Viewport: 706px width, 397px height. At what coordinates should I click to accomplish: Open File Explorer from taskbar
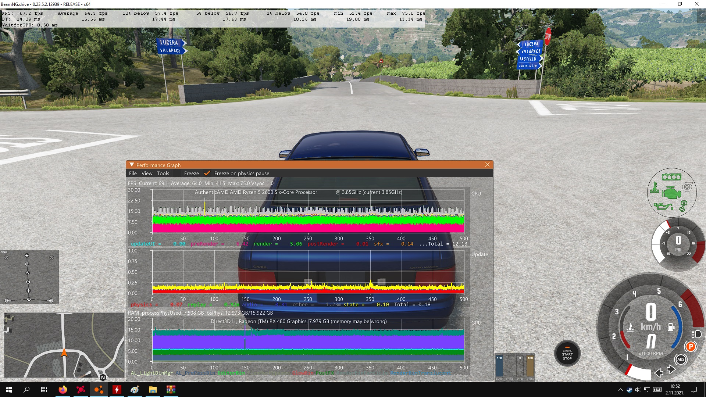(x=153, y=390)
